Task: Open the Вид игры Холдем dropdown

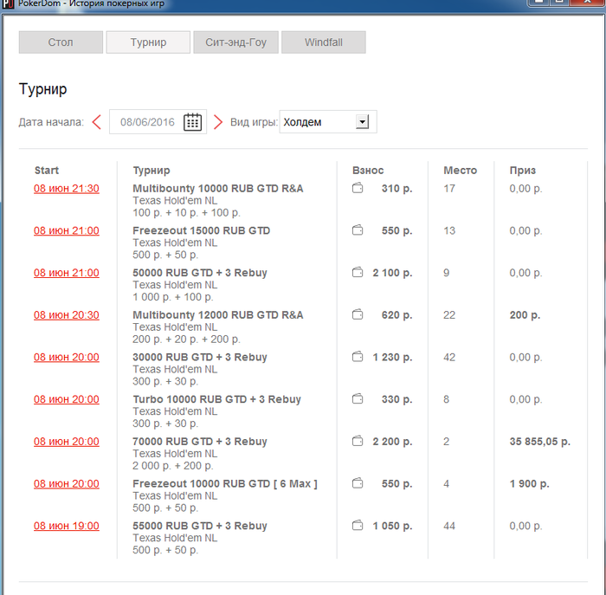Action: point(328,122)
